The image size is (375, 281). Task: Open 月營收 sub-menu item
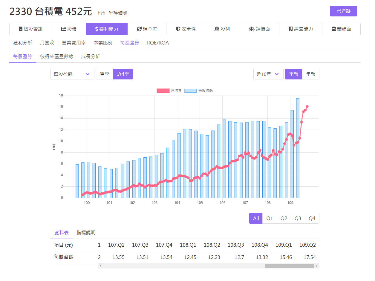tap(47, 43)
